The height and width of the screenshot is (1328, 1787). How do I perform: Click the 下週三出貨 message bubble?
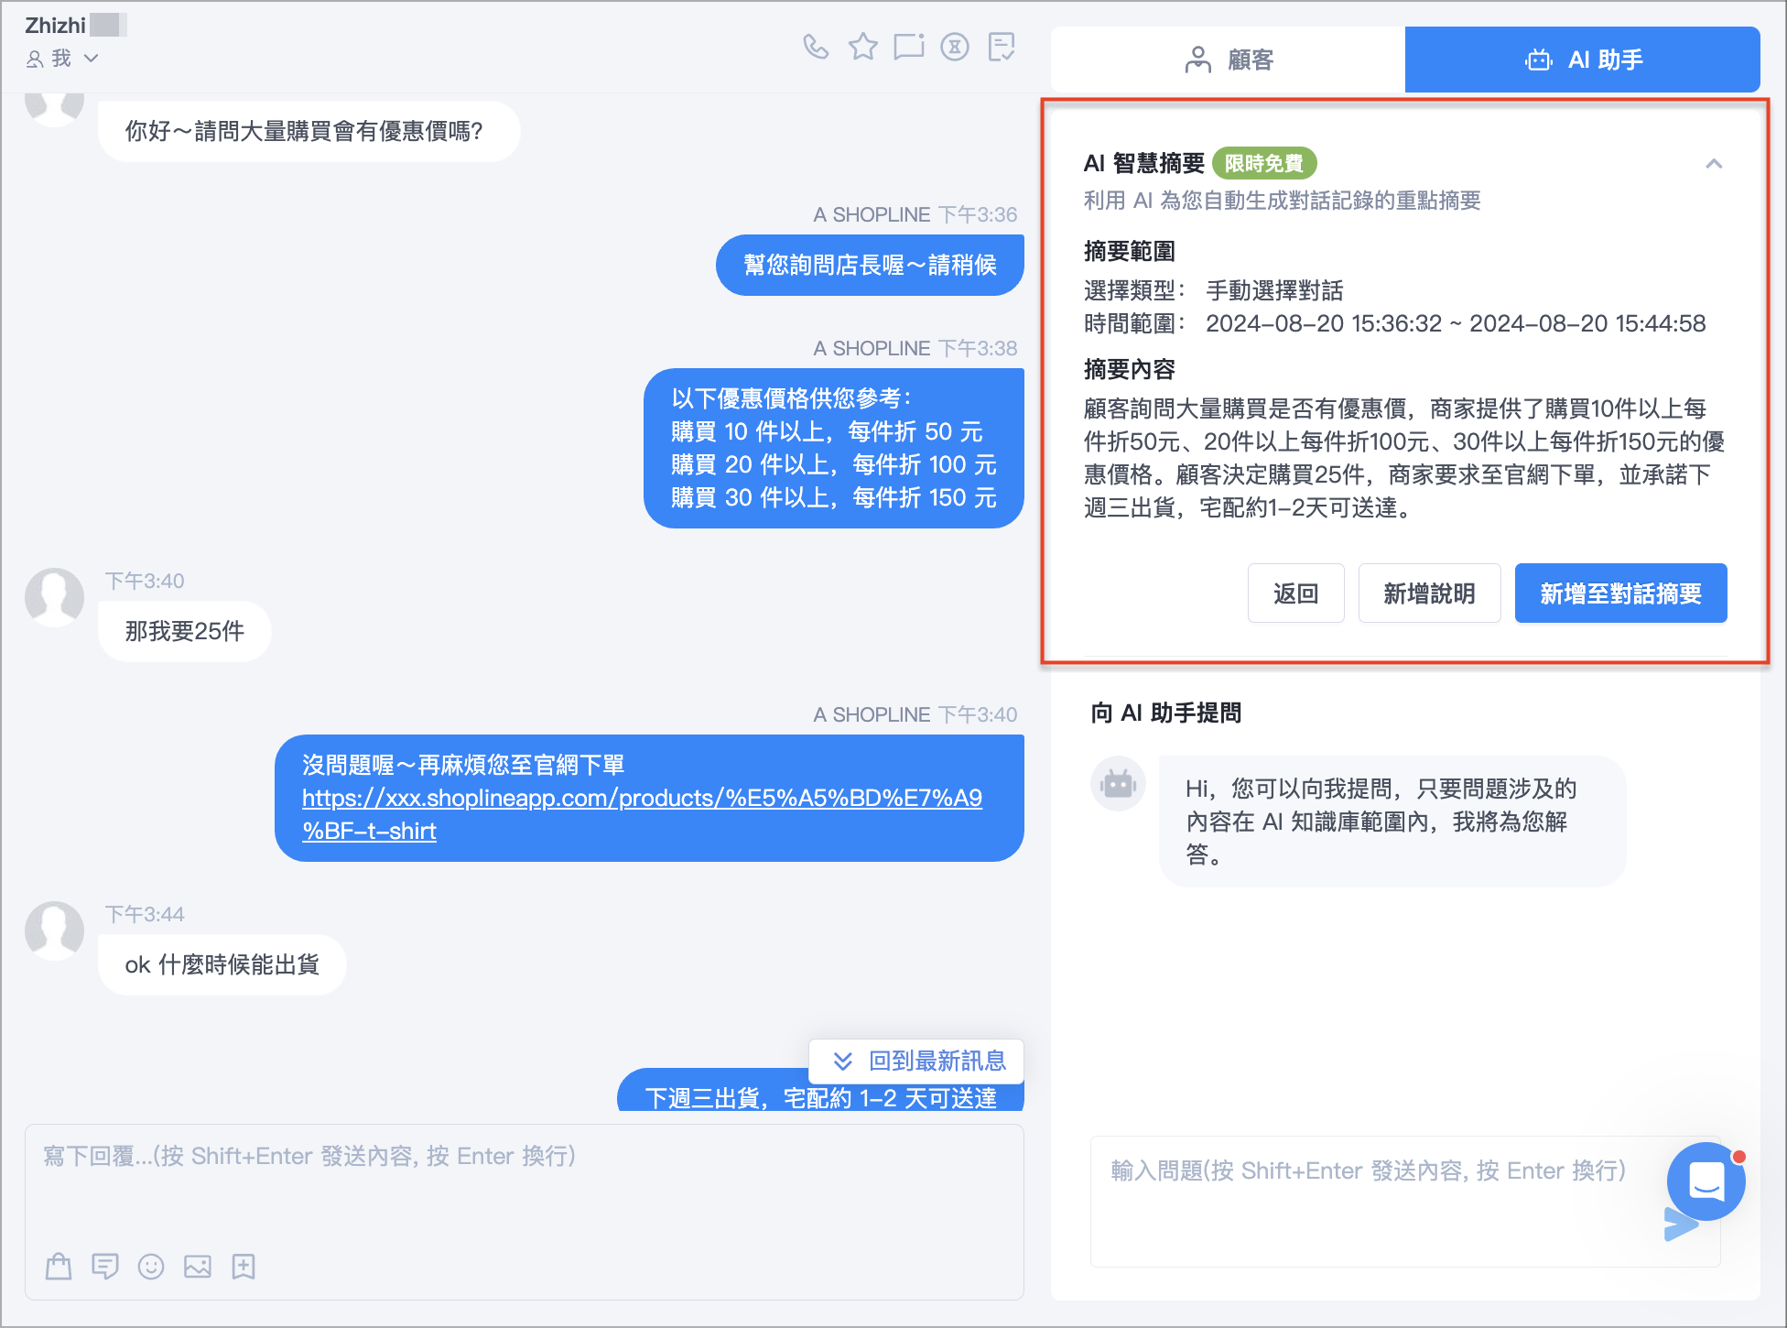tap(820, 1092)
